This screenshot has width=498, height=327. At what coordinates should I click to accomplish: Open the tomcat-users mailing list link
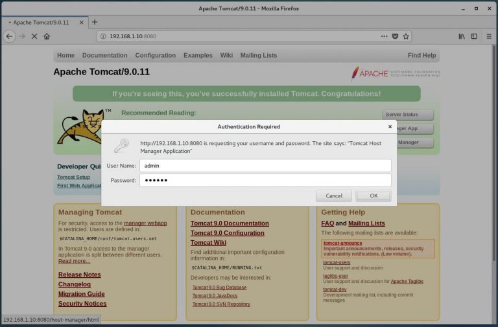[x=337, y=262]
